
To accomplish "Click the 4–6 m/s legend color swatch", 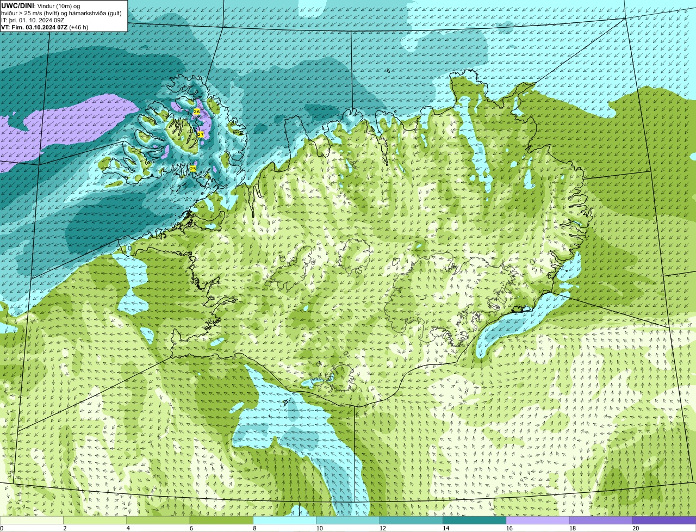I will click(x=158, y=520).
